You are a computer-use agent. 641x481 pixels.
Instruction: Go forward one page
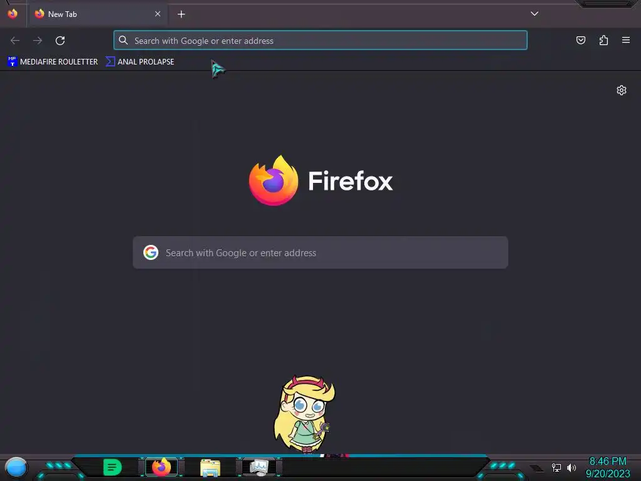[38, 41]
